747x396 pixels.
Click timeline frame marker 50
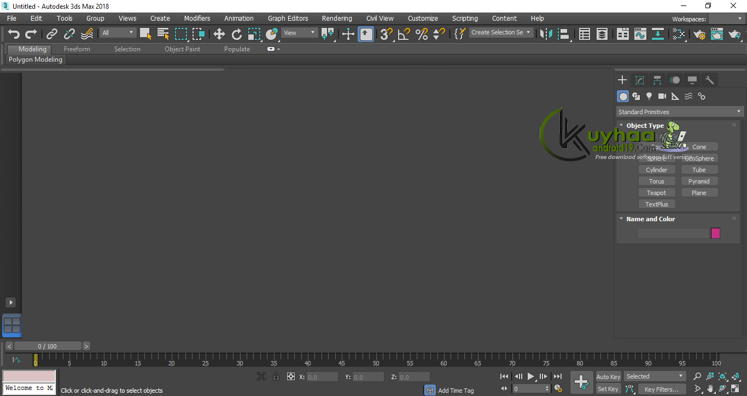coord(376,363)
